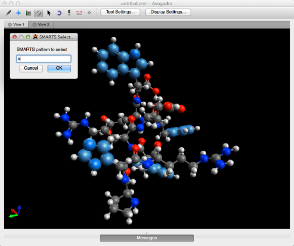Select the Draw tool pencil icon
The width and height of the screenshot is (294, 246).
(9, 13)
